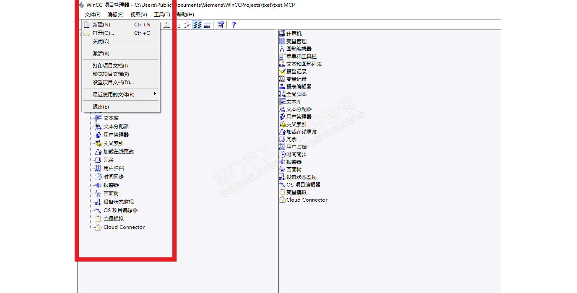Select 设备状态监视 icon in the left tree
This screenshot has height=293, width=577.
tap(98, 202)
